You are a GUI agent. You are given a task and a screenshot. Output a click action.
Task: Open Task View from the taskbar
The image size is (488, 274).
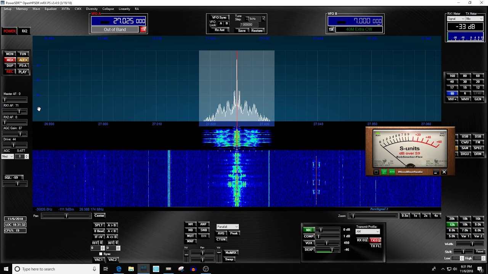[106, 269]
